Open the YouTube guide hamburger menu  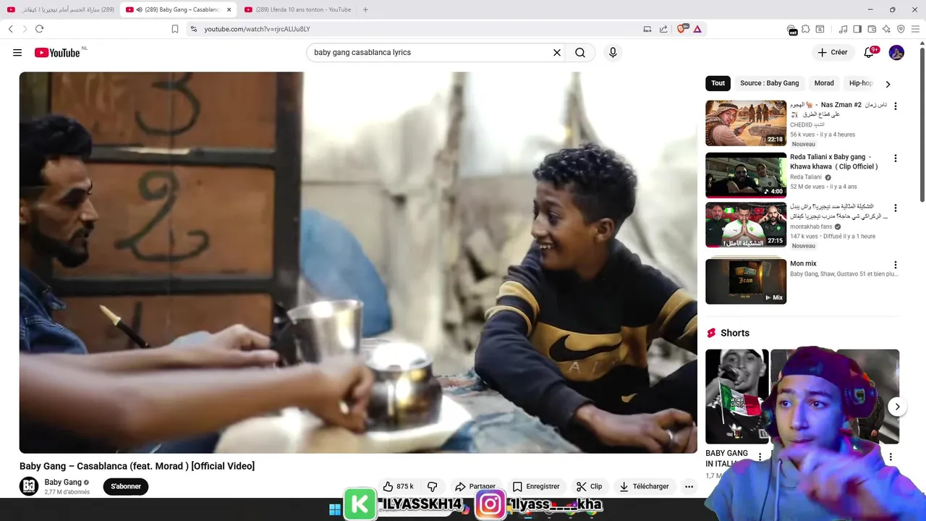click(x=17, y=52)
